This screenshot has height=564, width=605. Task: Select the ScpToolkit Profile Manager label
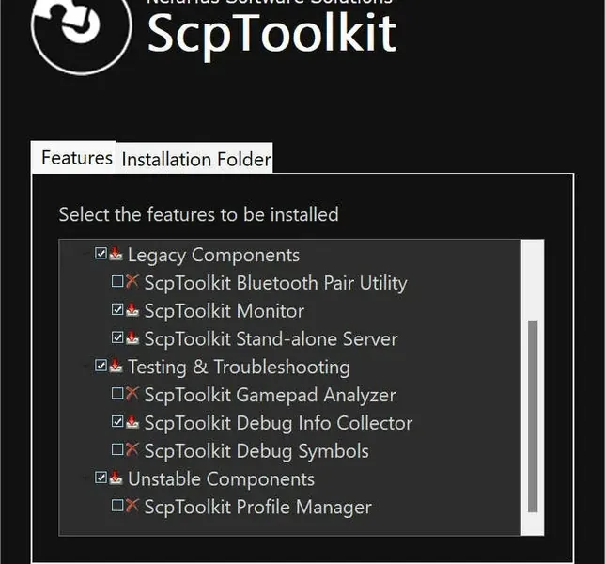click(257, 507)
